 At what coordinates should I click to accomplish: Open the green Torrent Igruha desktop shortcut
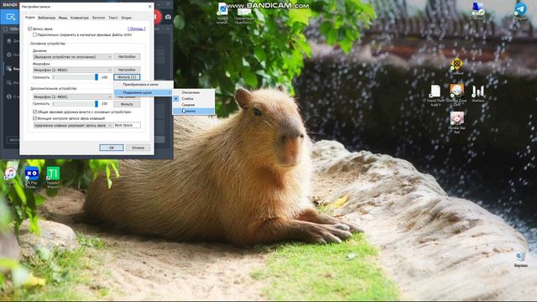coord(53,177)
